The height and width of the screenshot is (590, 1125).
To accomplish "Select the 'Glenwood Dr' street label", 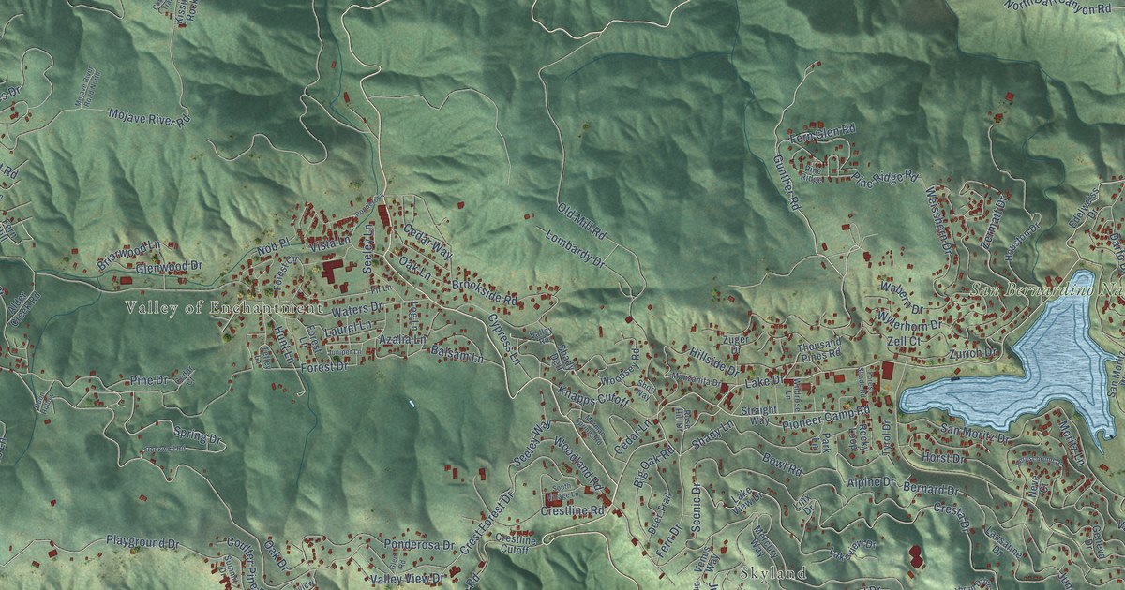I will 169,267.
